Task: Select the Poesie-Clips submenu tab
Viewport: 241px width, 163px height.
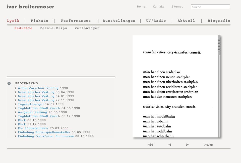Action: [53, 28]
